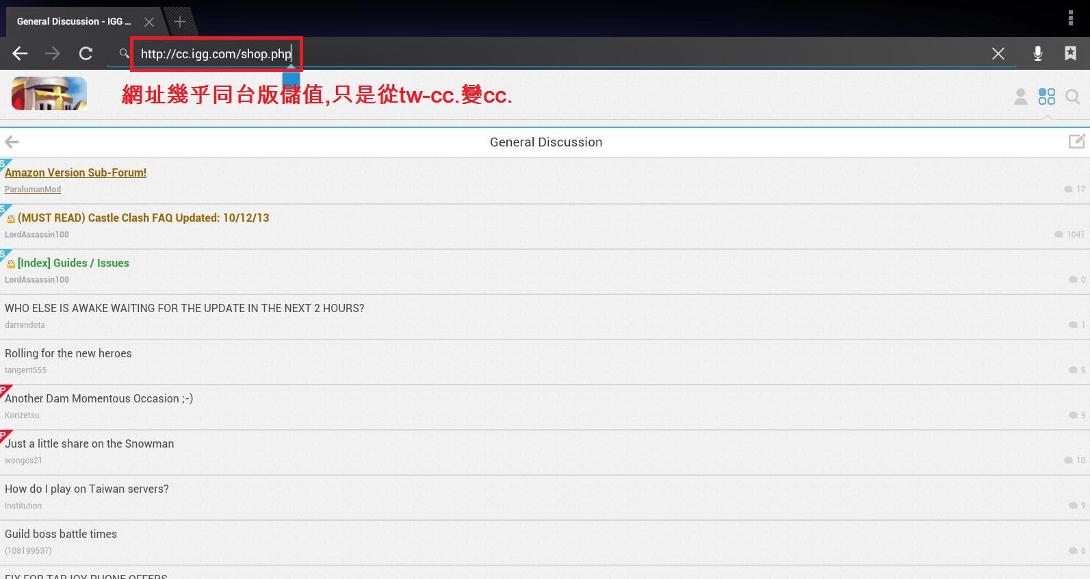Screen dimensions: 1090x579
Task: Click reply count bubble showing 17
Action: coord(1074,189)
